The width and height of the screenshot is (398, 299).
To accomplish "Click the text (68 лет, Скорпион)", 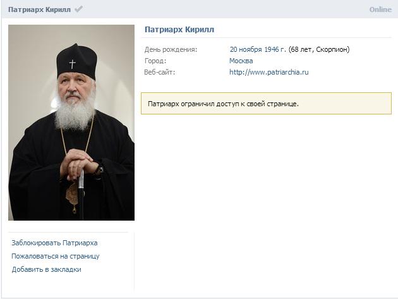I will tap(319, 49).
